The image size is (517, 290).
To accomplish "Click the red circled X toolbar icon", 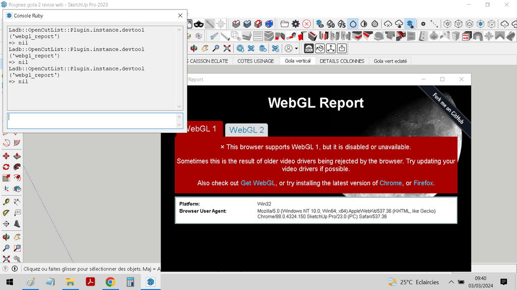I will [306, 24].
